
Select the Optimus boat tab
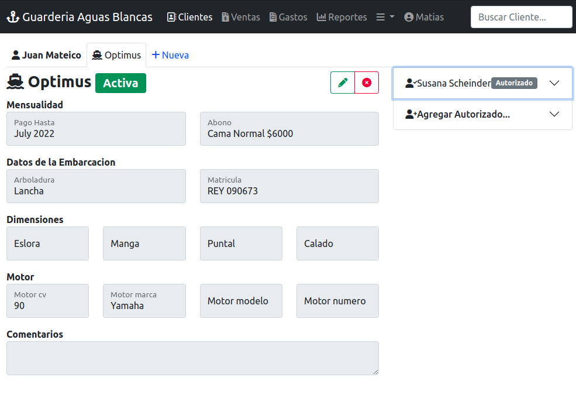coord(116,55)
